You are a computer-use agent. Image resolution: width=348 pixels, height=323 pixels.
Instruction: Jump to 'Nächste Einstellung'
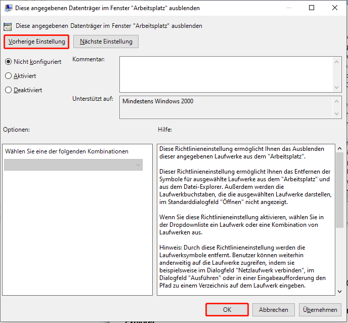coord(106,42)
